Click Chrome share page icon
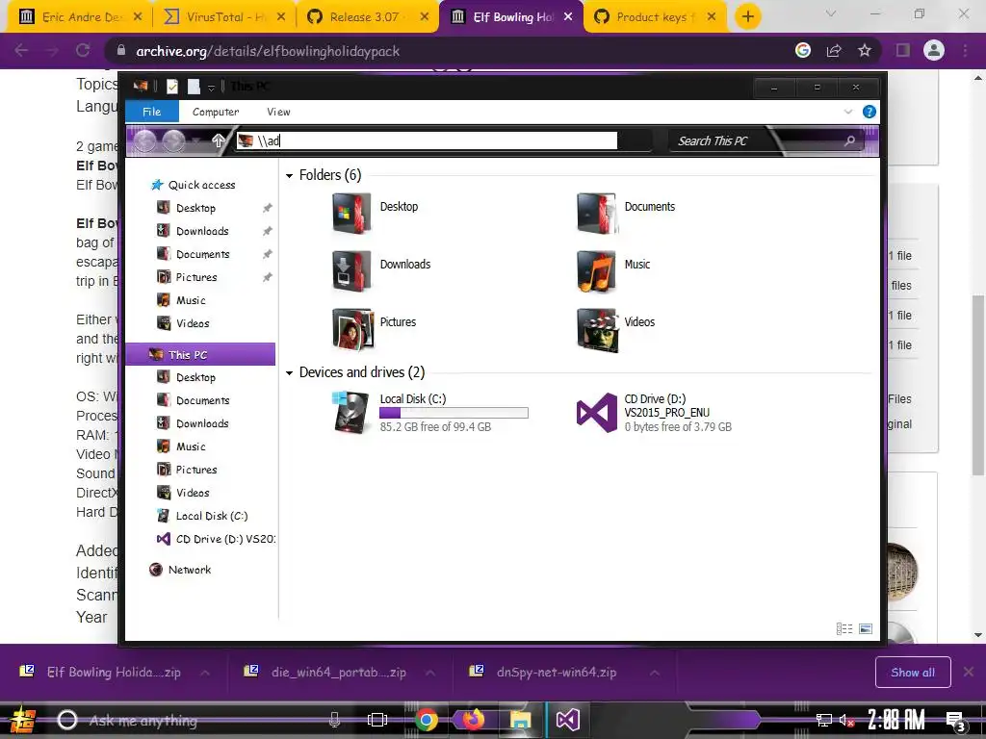This screenshot has height=739, width=986. (834, 50)
